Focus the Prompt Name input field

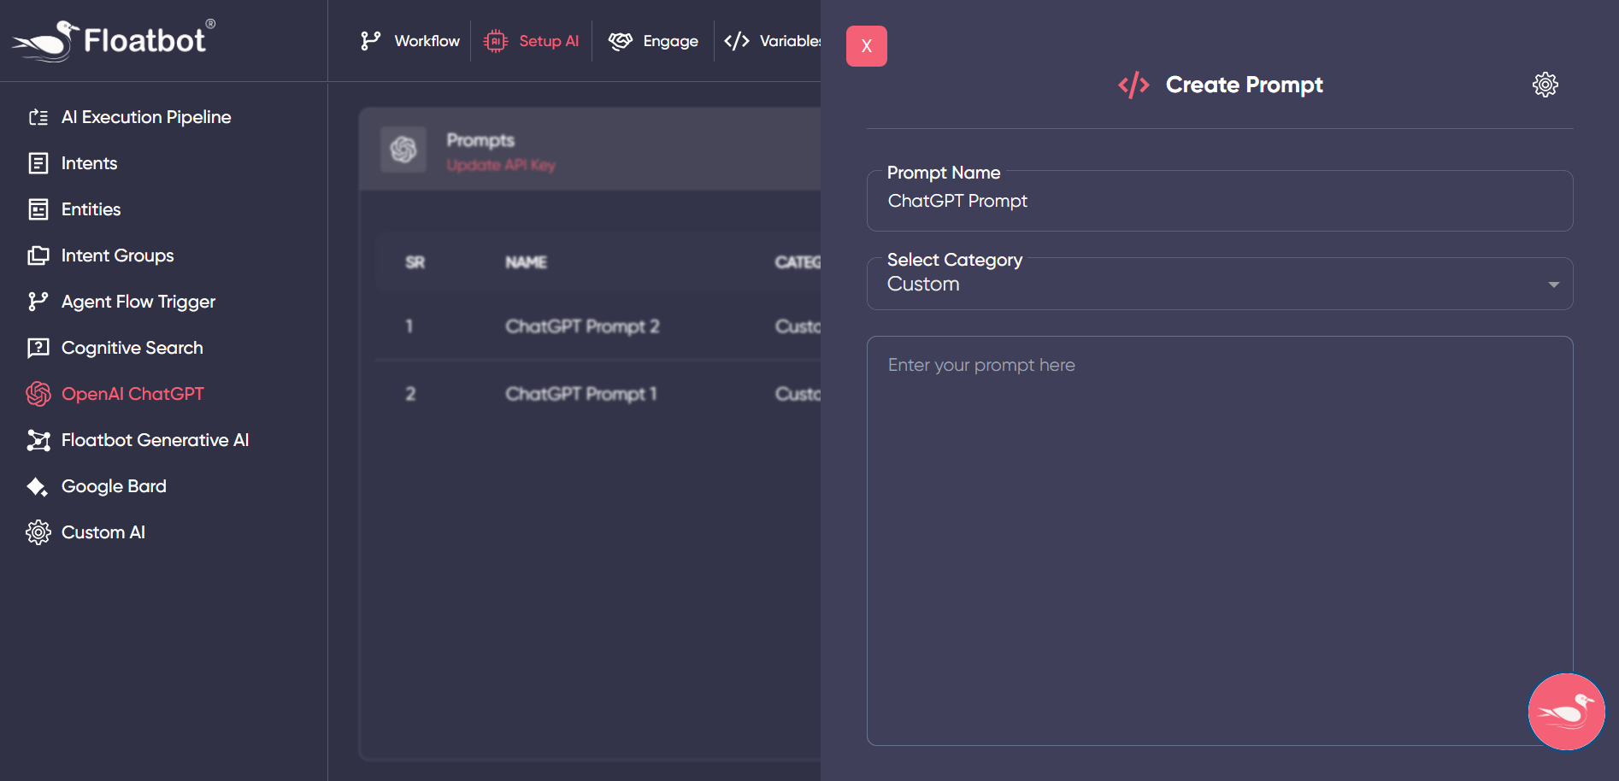(1219, 202)
